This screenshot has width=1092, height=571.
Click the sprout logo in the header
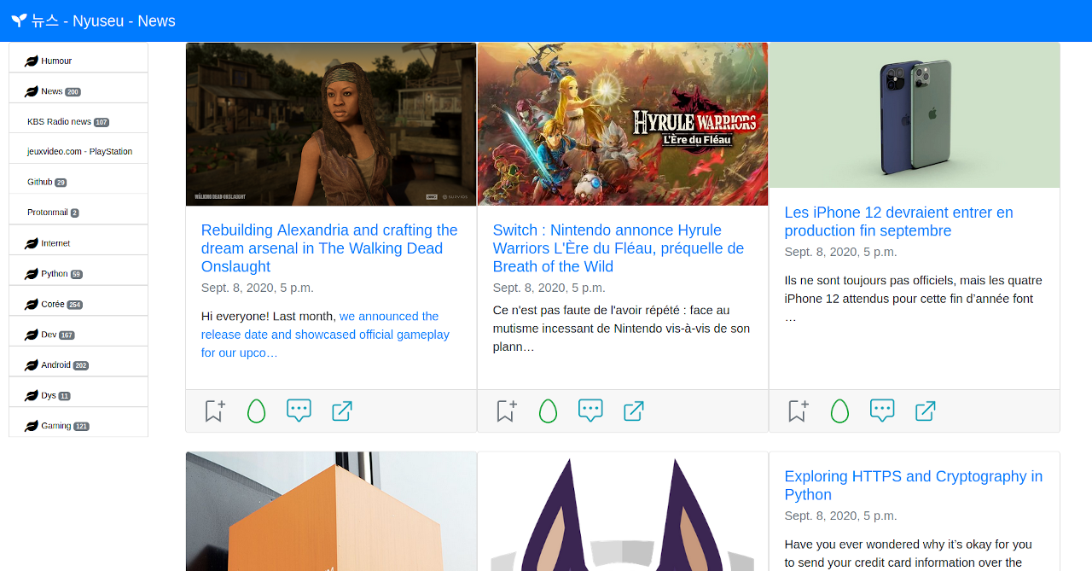point(19,20)
